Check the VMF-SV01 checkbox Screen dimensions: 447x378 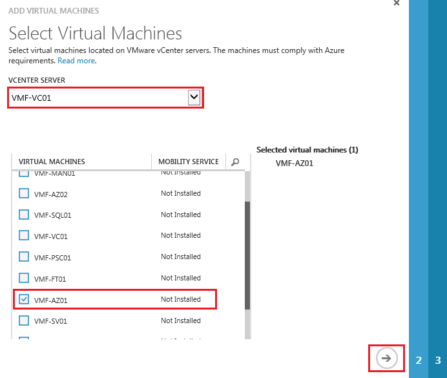click(24, 320)
